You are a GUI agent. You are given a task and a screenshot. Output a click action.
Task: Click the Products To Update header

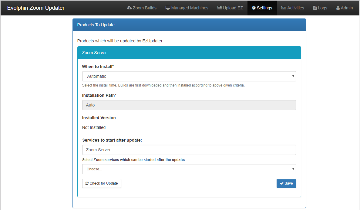point(189,25)
